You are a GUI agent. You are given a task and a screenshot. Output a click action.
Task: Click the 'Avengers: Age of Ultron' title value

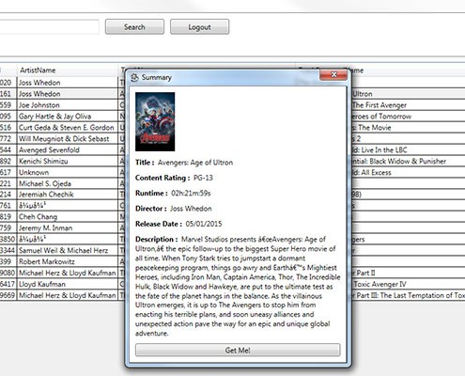(195, 163)
